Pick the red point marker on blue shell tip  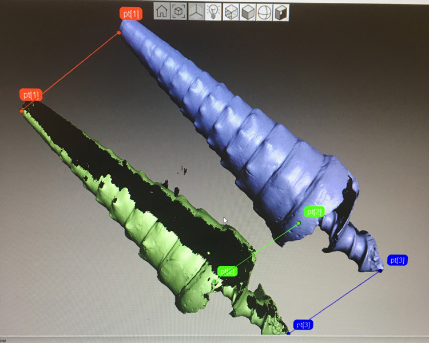pyautogui.click(x=119, y=33)
